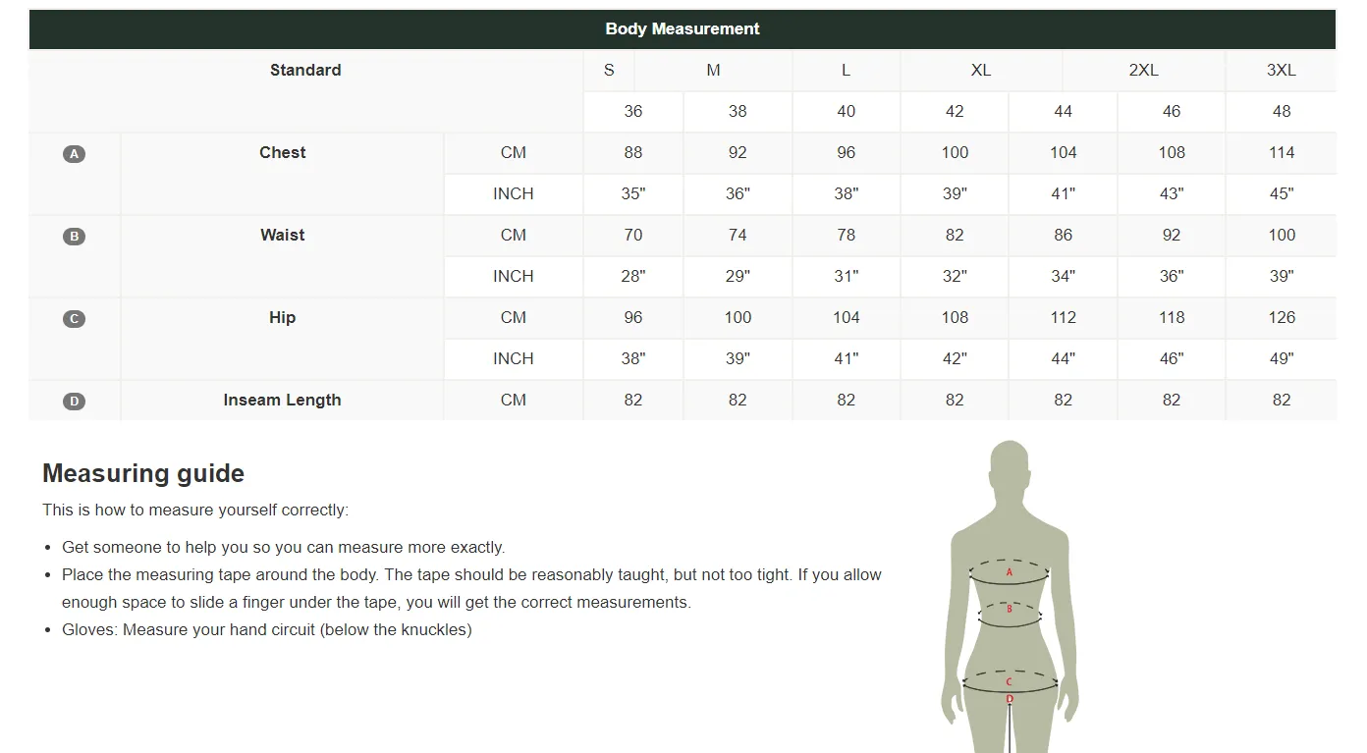Click the Hip 126 cm cell
Image resolution: width=1367 pixels, height=753 pixels.
(1281, 318)
